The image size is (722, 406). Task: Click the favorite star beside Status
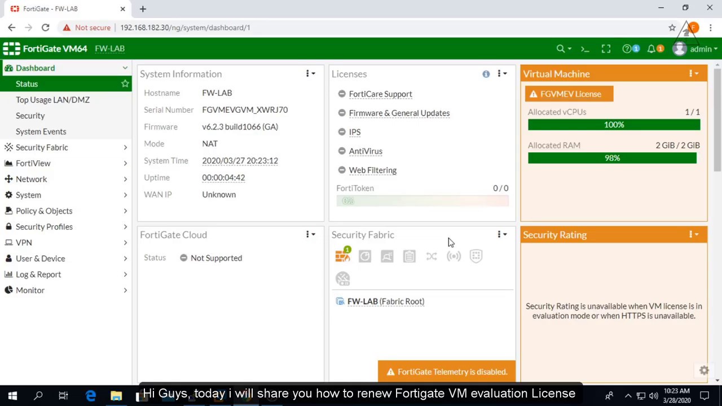125,83
